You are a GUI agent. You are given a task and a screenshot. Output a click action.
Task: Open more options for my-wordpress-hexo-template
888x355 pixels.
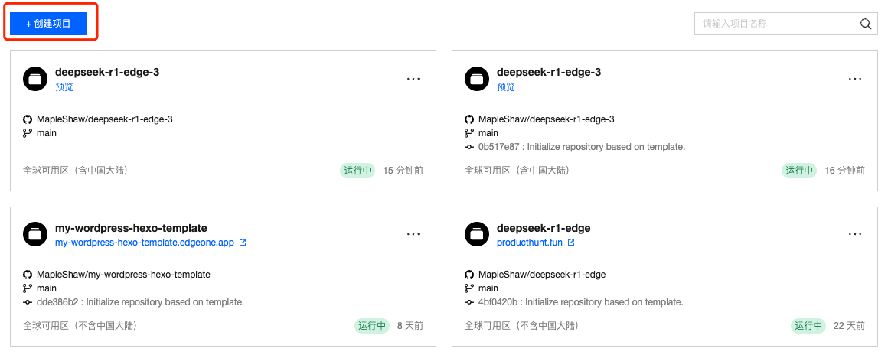pos(413,234)
